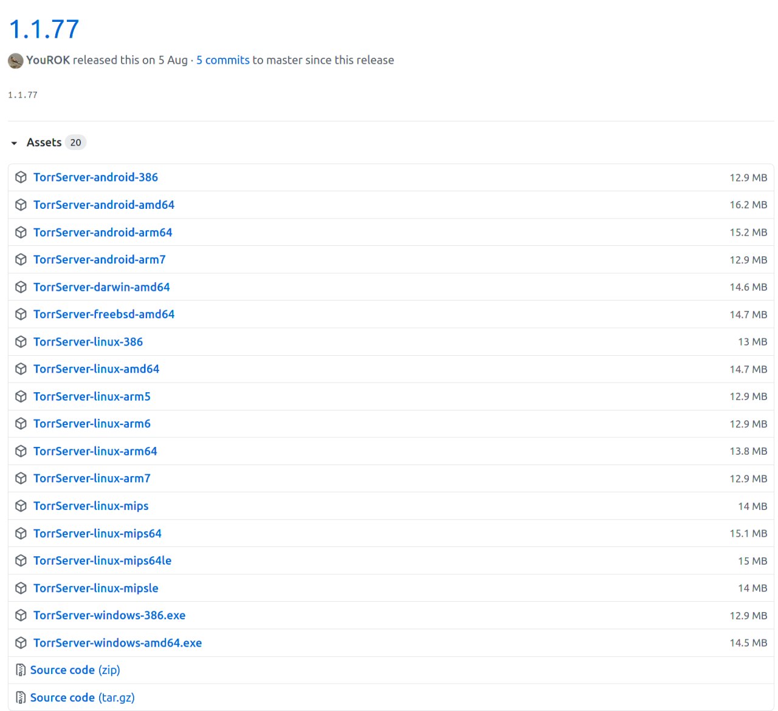
Task: Click package icon beside TorrServer-linux-mips
Action: (x=21, y=506)
